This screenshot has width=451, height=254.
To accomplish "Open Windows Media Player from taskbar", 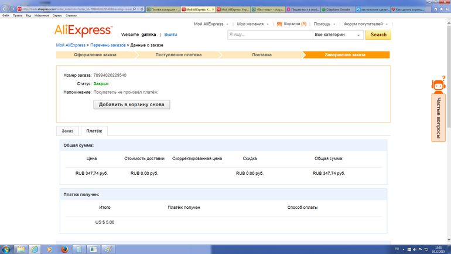I will 49,249.
